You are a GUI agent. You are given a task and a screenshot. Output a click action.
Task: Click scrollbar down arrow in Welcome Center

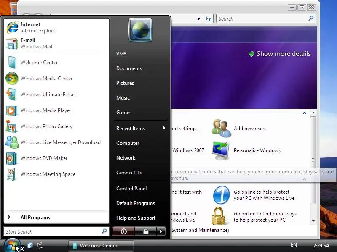tap(313, 221)
